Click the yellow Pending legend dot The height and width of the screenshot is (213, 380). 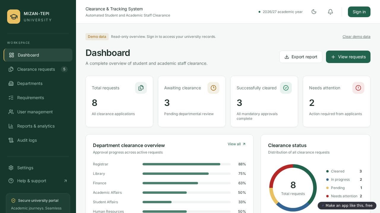coord(327,188)
